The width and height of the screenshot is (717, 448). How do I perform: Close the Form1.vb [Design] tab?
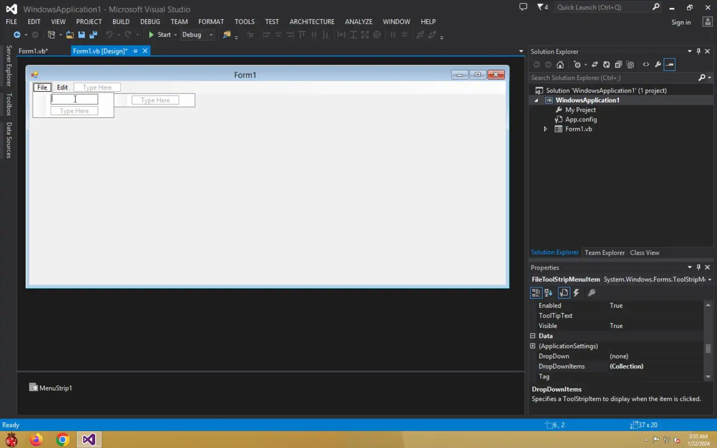click(145, 51)
